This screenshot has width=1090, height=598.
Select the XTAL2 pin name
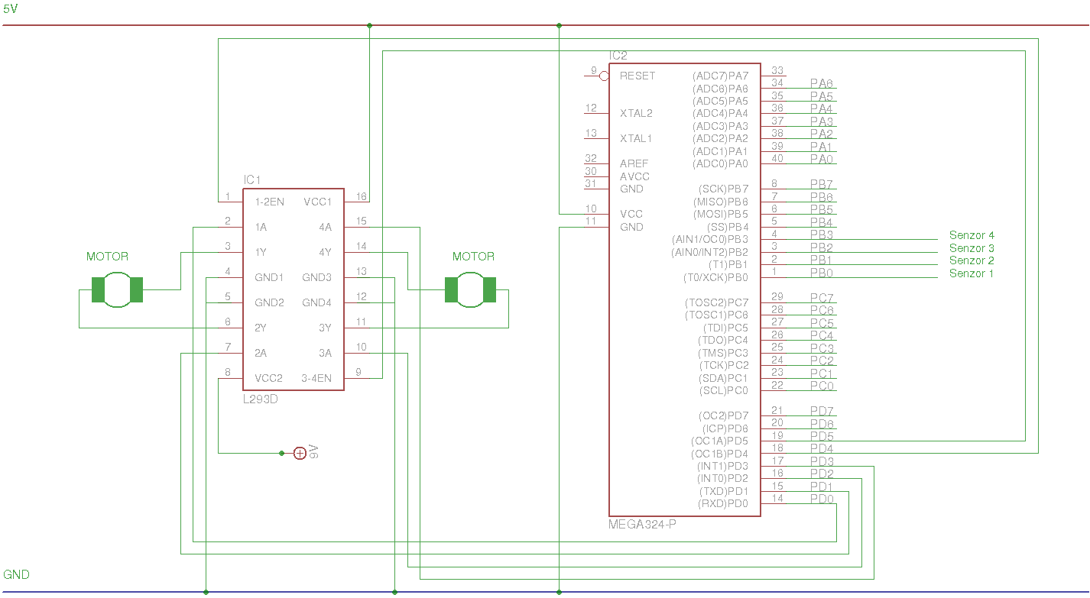(x=637, y=113)
